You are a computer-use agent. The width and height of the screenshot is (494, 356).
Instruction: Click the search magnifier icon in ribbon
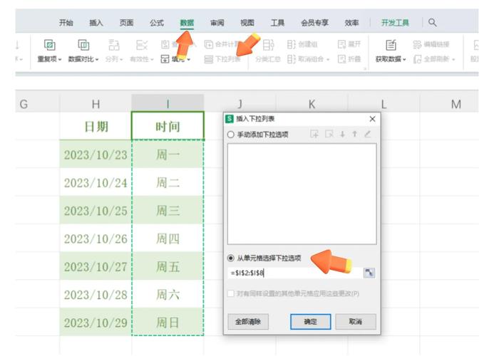coord(433,23)
